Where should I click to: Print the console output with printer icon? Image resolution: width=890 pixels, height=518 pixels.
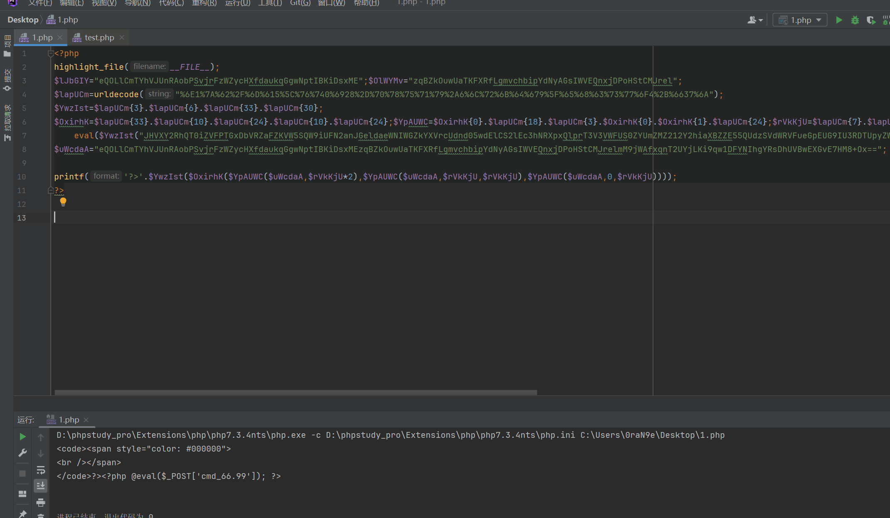[41, 503]
